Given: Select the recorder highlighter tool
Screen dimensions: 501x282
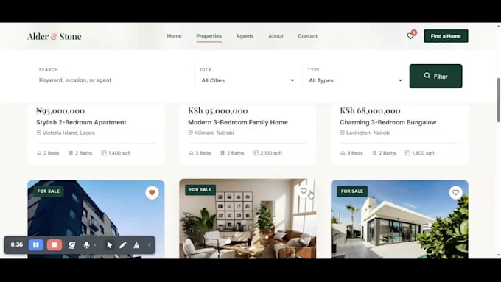Looking at the screenshot, I should [136, 245].
